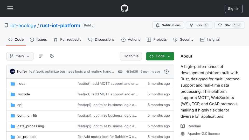Click the Go to file button
This screenshot has width=249, height=140.
point(131,56)
